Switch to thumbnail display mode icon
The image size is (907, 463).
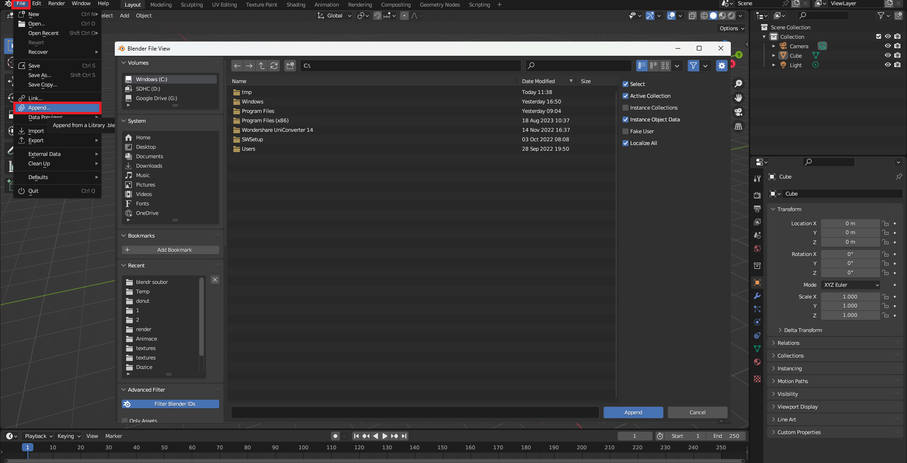pos(665,66)
